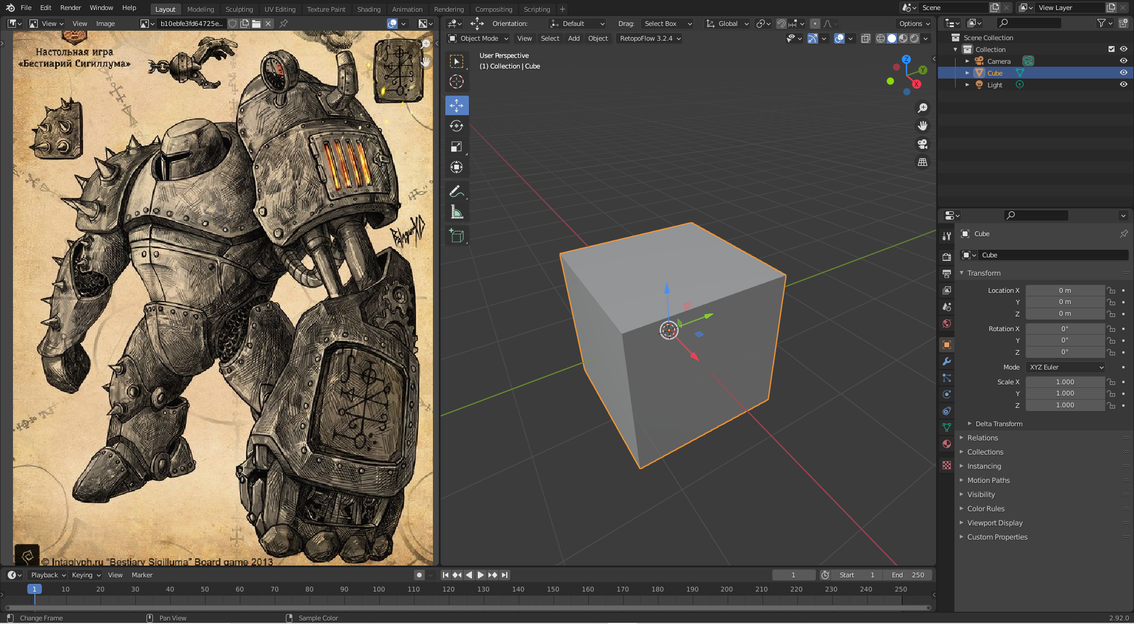Choose the Scale tool
This screenshot has height=624, width=1134.
(457, 147)
